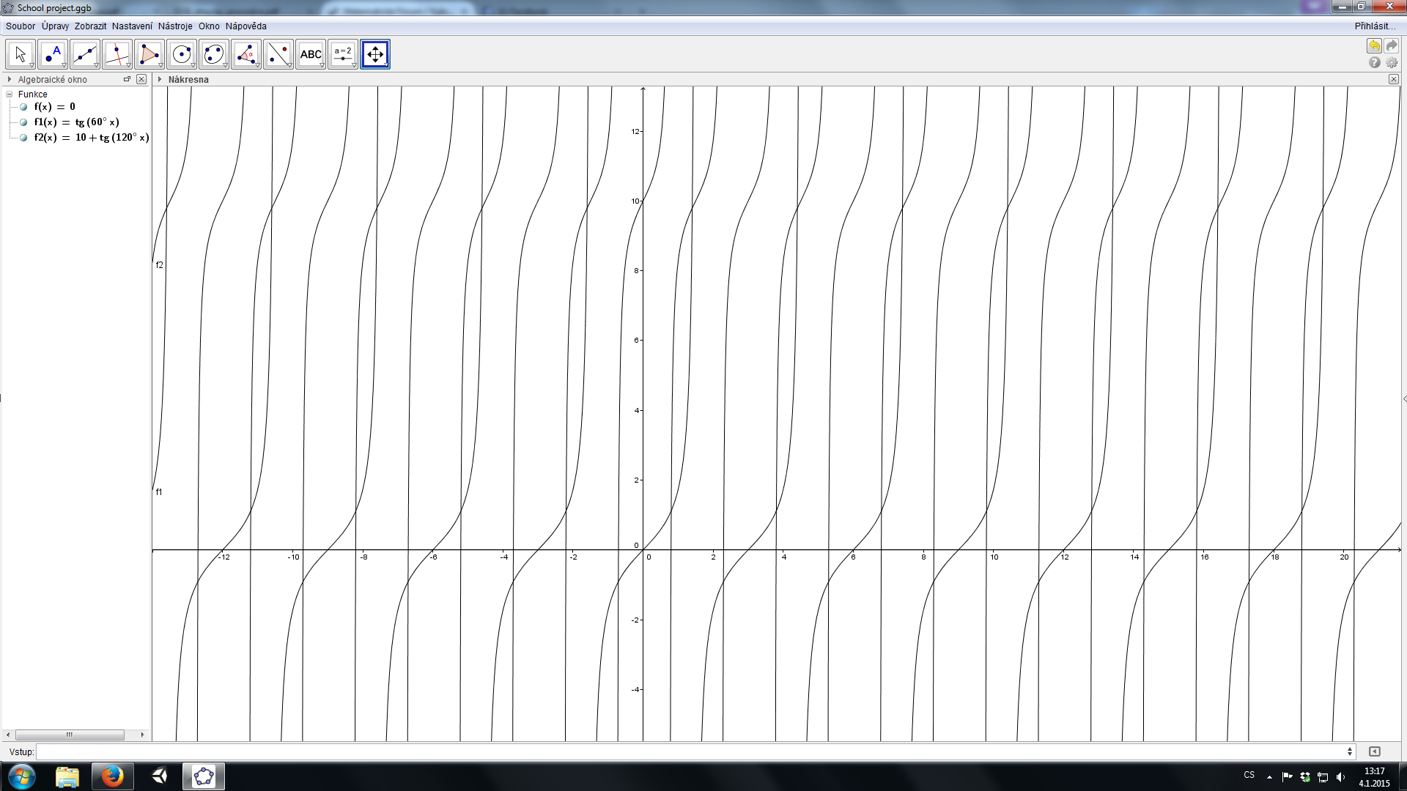Open the settings gear icon
The width and height of the screenshot is (1407, 791).
(1392, 63)
